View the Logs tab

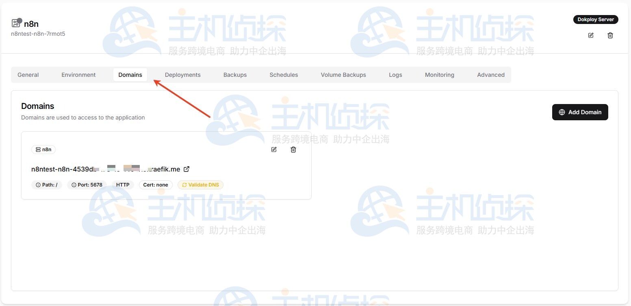point(395,75)
